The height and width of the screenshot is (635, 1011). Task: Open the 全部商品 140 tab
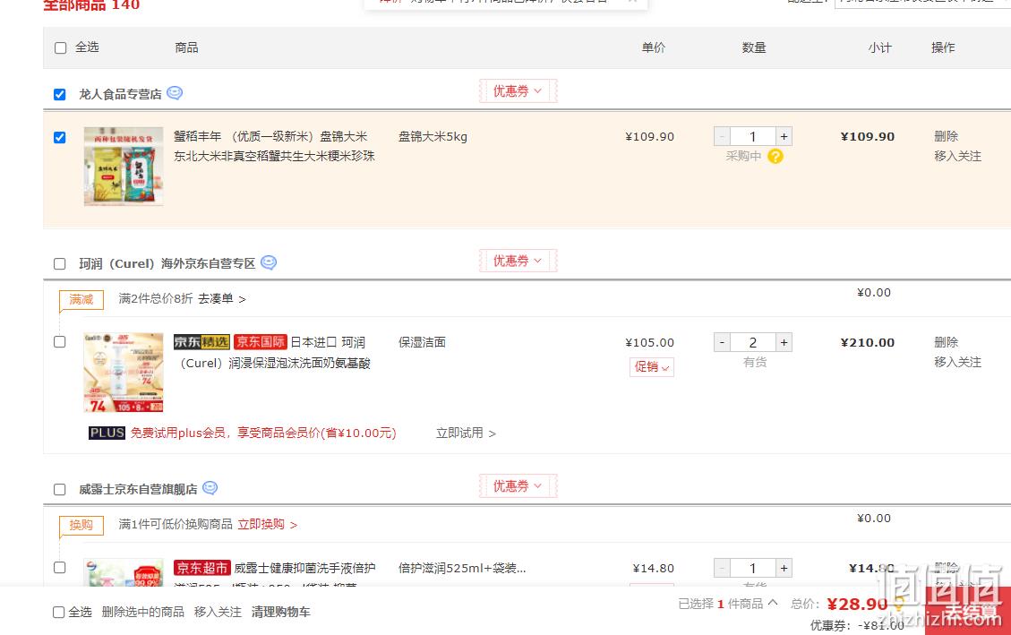(x=91, y=5)
